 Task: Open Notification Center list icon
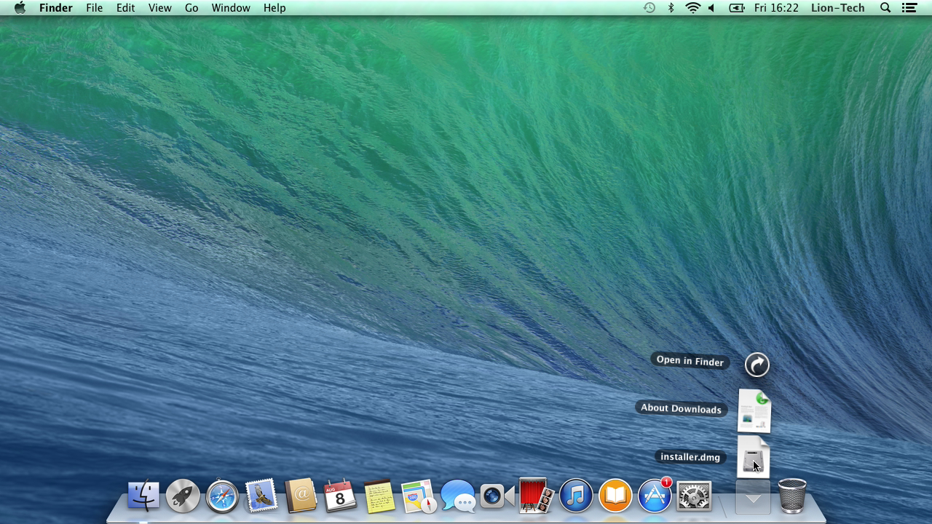point(909,8)
